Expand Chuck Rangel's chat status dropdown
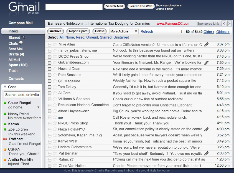 tap(39, 107)
